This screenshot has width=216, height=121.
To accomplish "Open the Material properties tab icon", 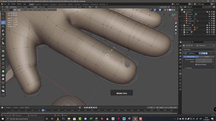I will coord(180,89).
